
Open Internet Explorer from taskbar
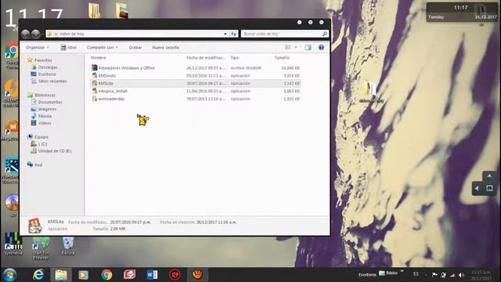38,275
